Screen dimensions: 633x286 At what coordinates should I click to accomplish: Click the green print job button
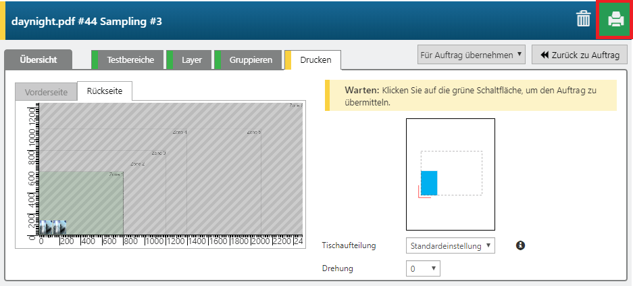click(614, 20)
